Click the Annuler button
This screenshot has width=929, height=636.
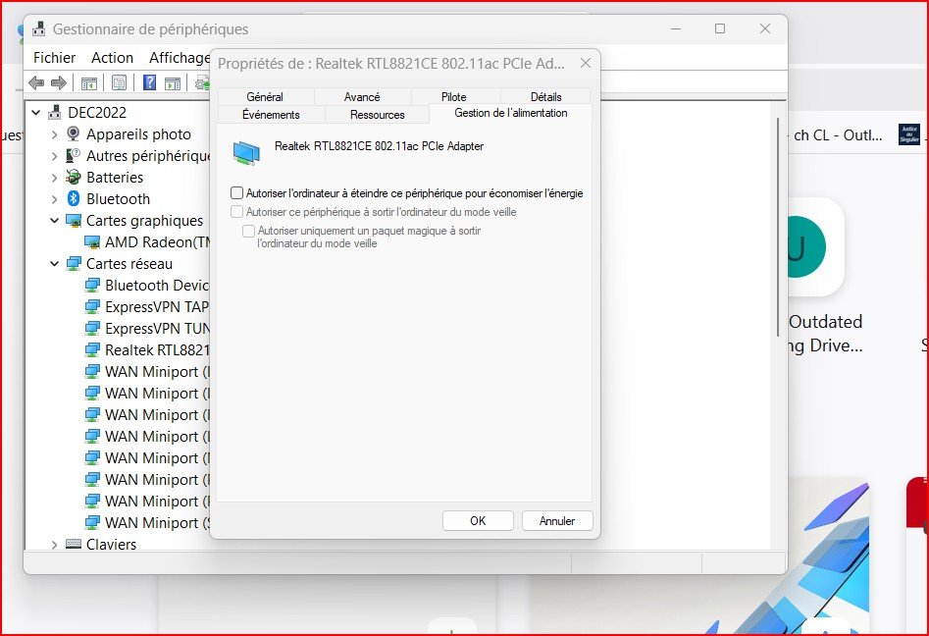pos(556,521)
